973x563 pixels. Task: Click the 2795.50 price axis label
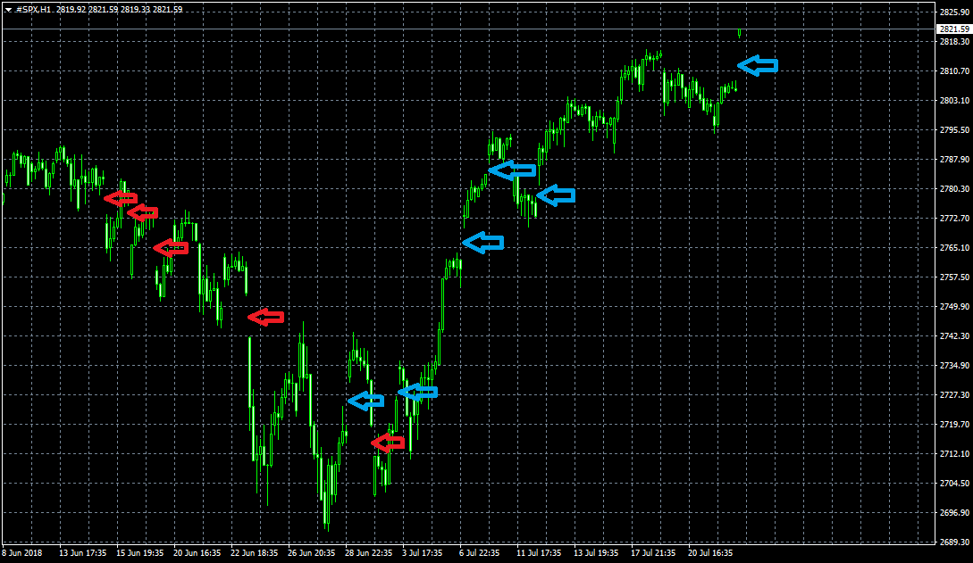click(954, 130)
